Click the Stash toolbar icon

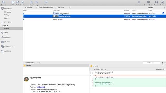click(46, 2)
